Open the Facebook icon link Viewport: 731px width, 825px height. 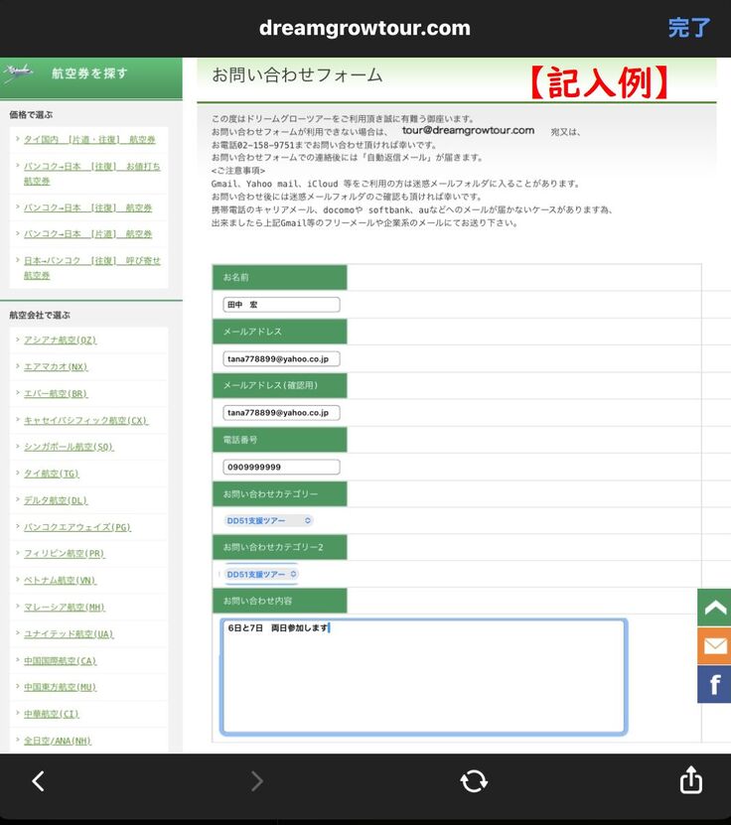pos(714,684)
